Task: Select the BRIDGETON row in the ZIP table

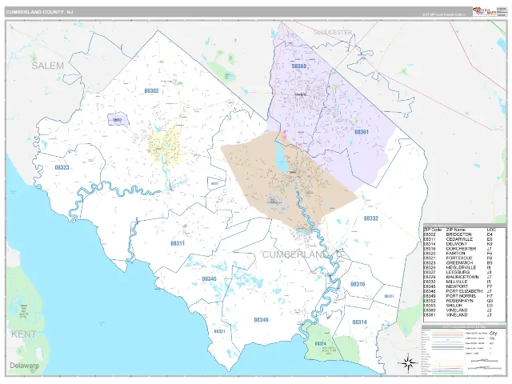Action: pos(461,234)
